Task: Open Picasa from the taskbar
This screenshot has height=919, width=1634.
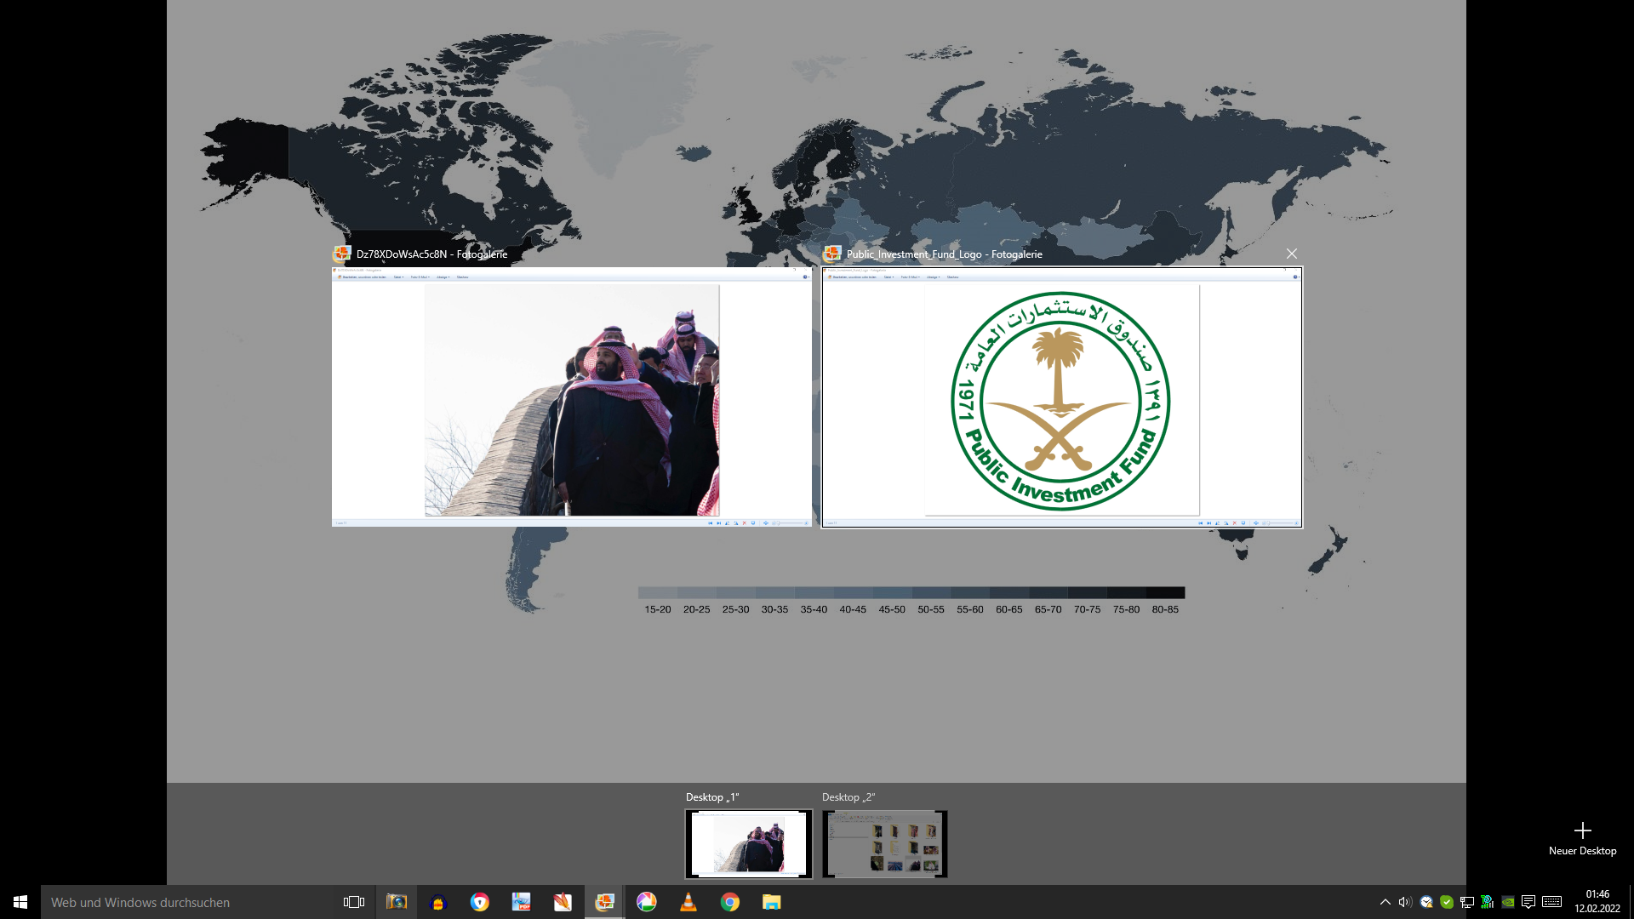Action: click(x=647, y=902)
